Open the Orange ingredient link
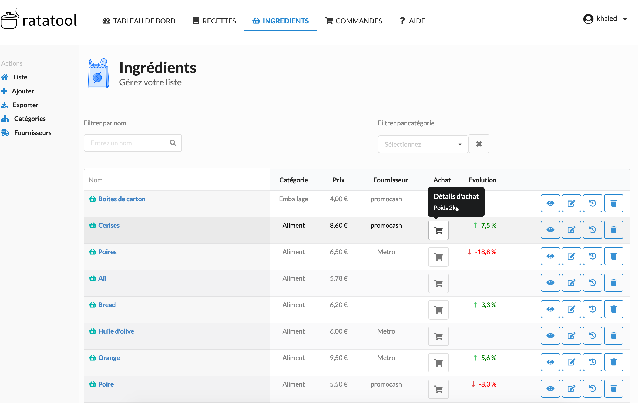This screenshot has width=638, height=403. click(109, 358)
